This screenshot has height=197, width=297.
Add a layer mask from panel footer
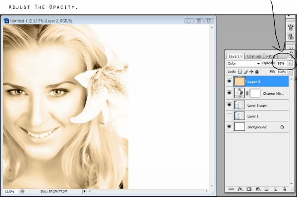[249, 189]
